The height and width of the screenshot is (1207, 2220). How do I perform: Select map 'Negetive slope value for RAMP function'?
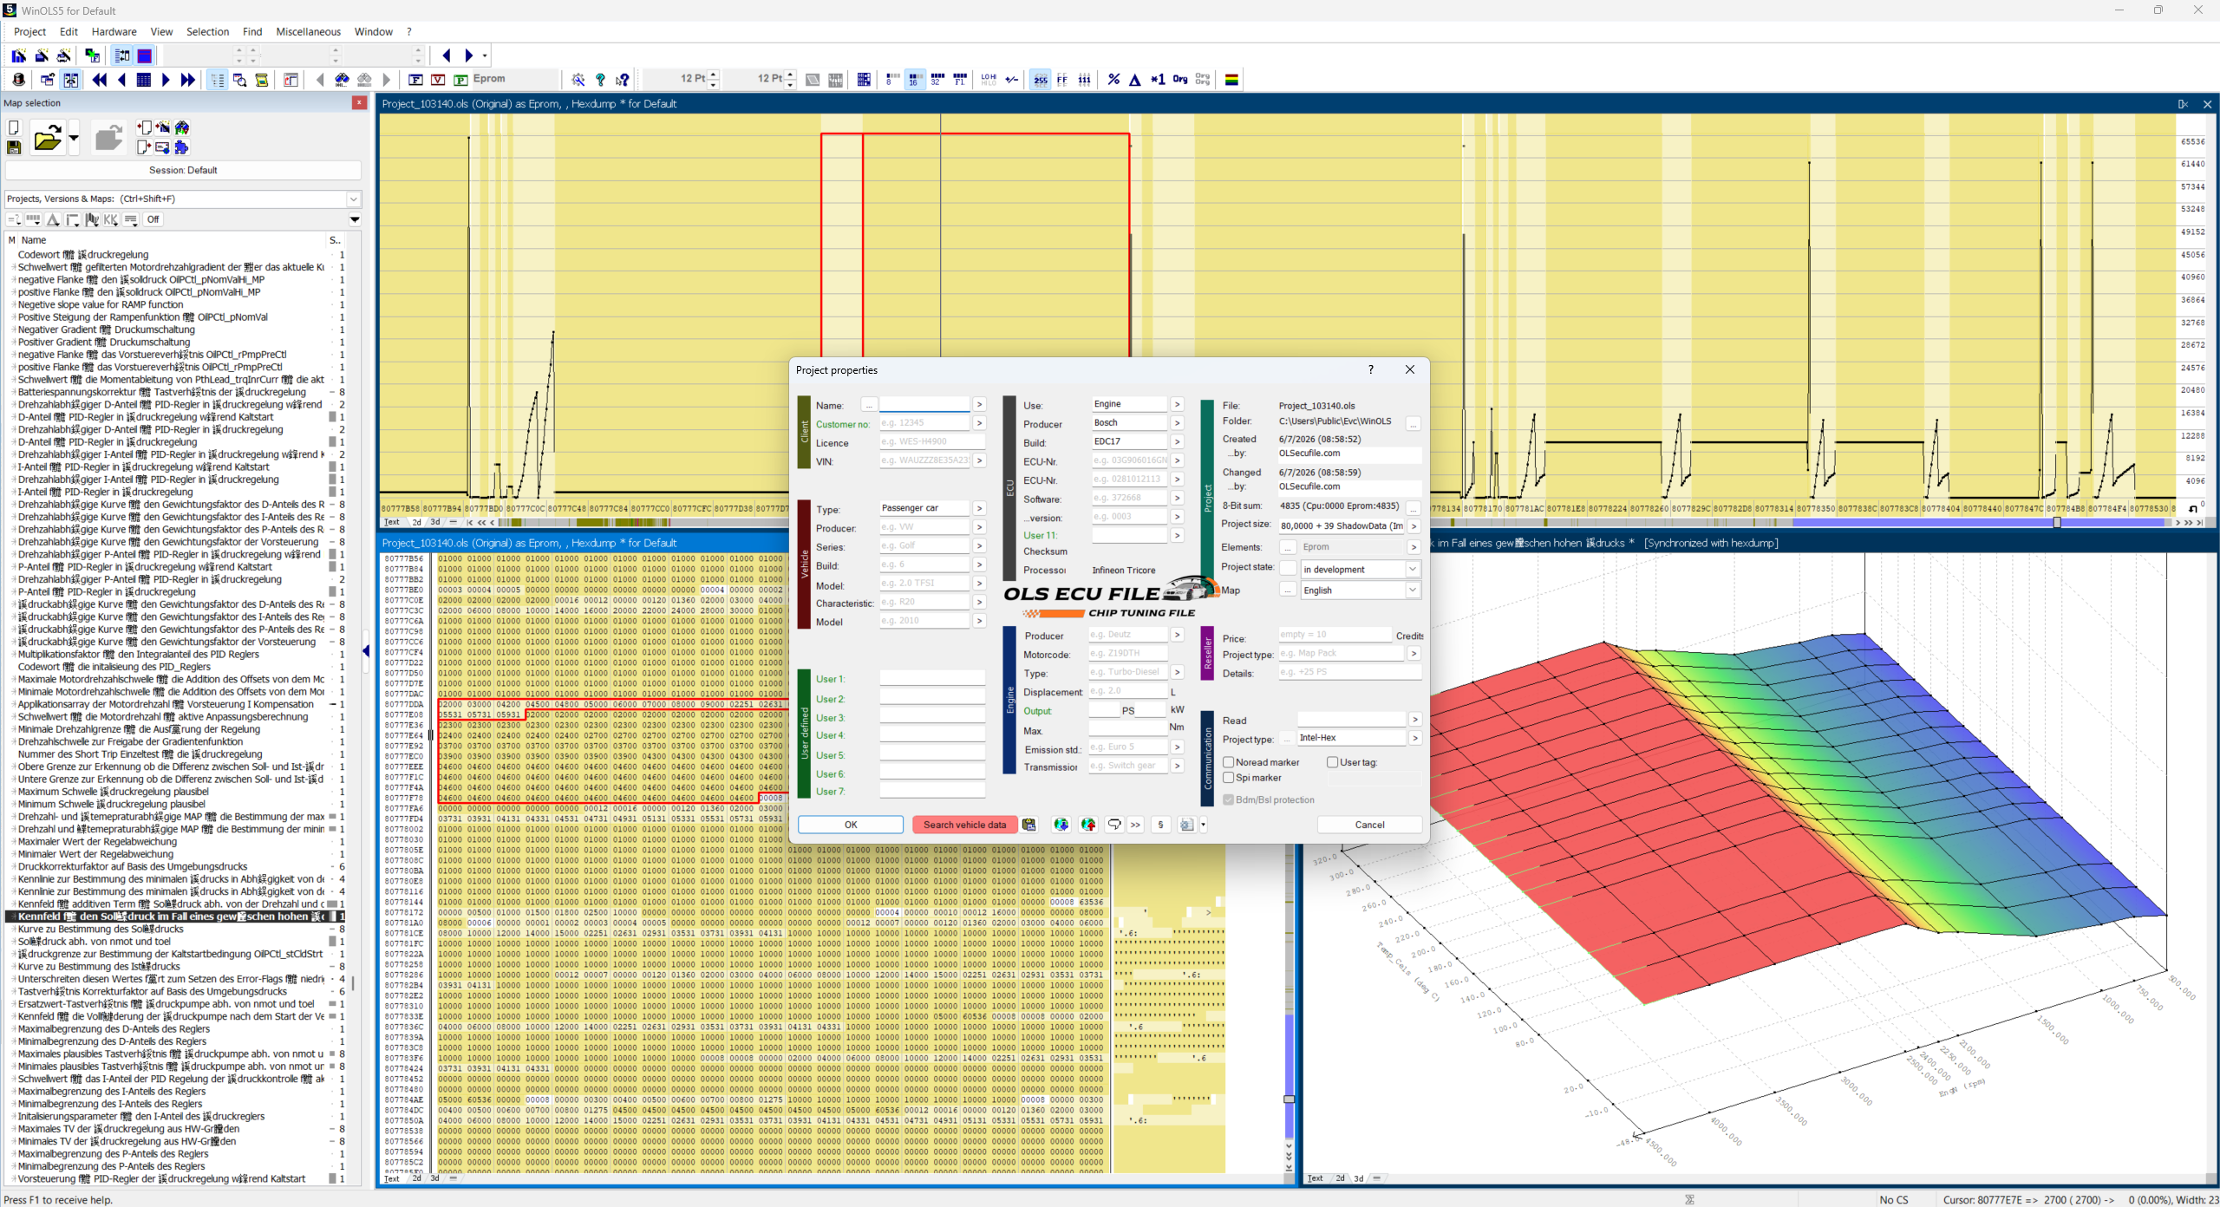coord(101,304)
